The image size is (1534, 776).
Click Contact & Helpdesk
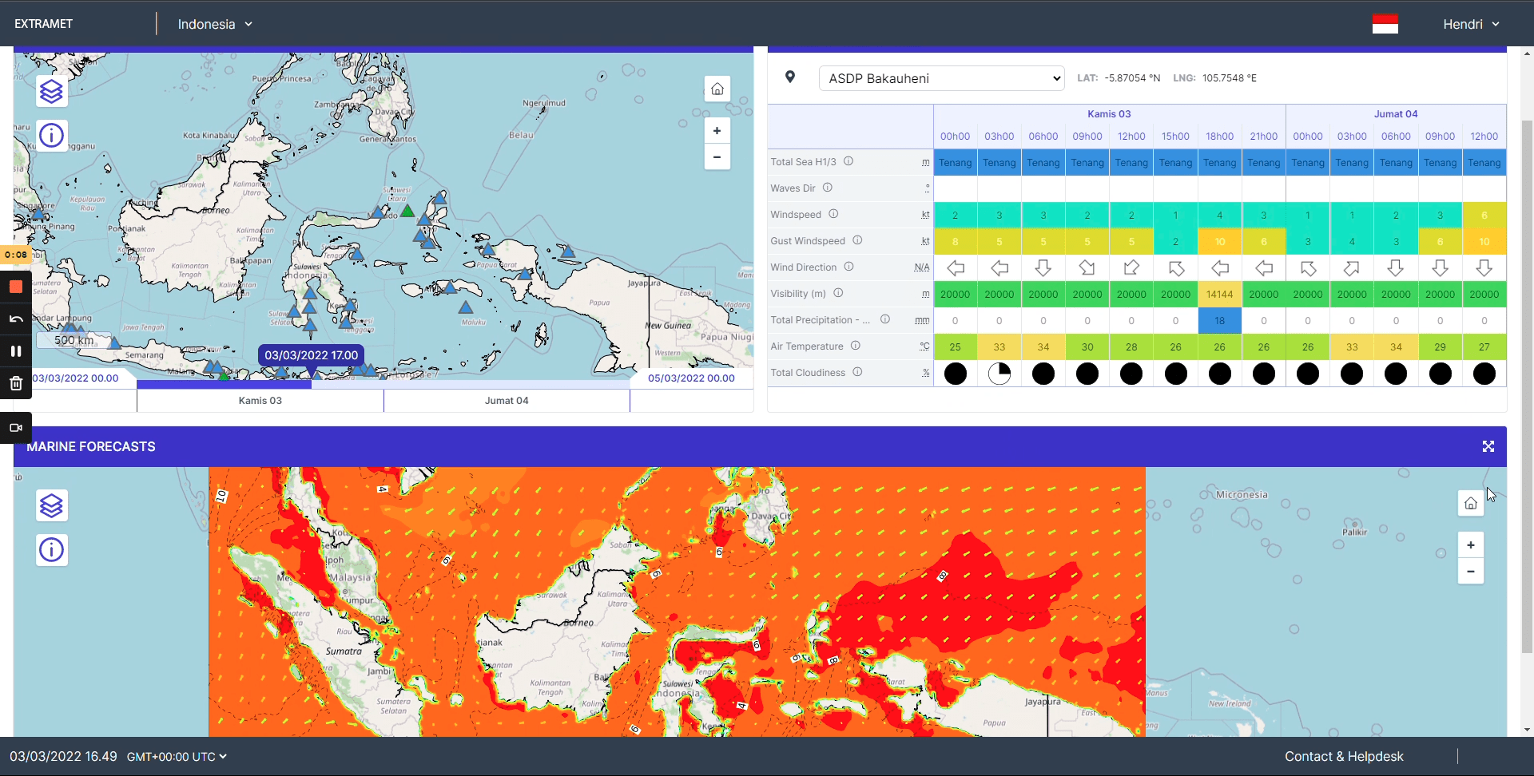[1344, 756]
